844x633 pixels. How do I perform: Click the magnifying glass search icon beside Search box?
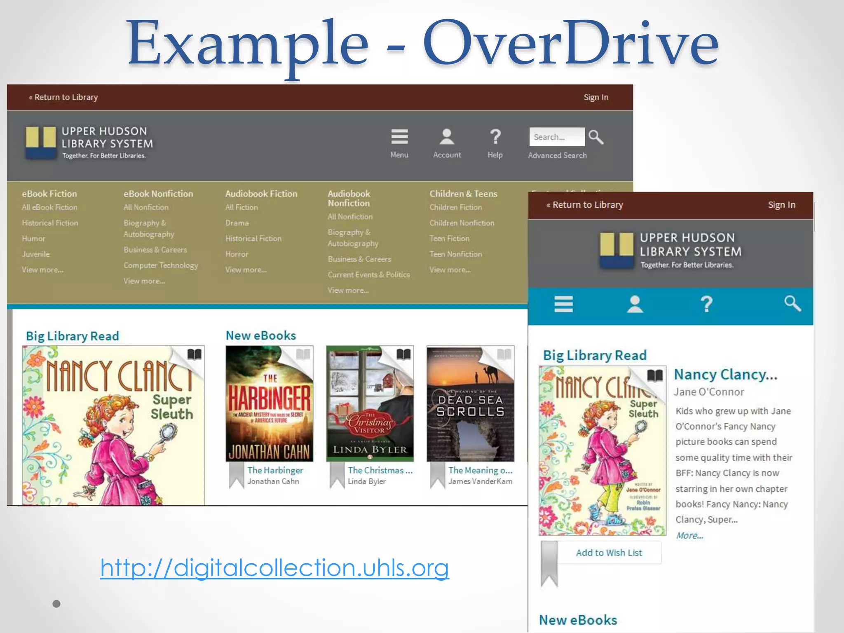coord(596,137)
